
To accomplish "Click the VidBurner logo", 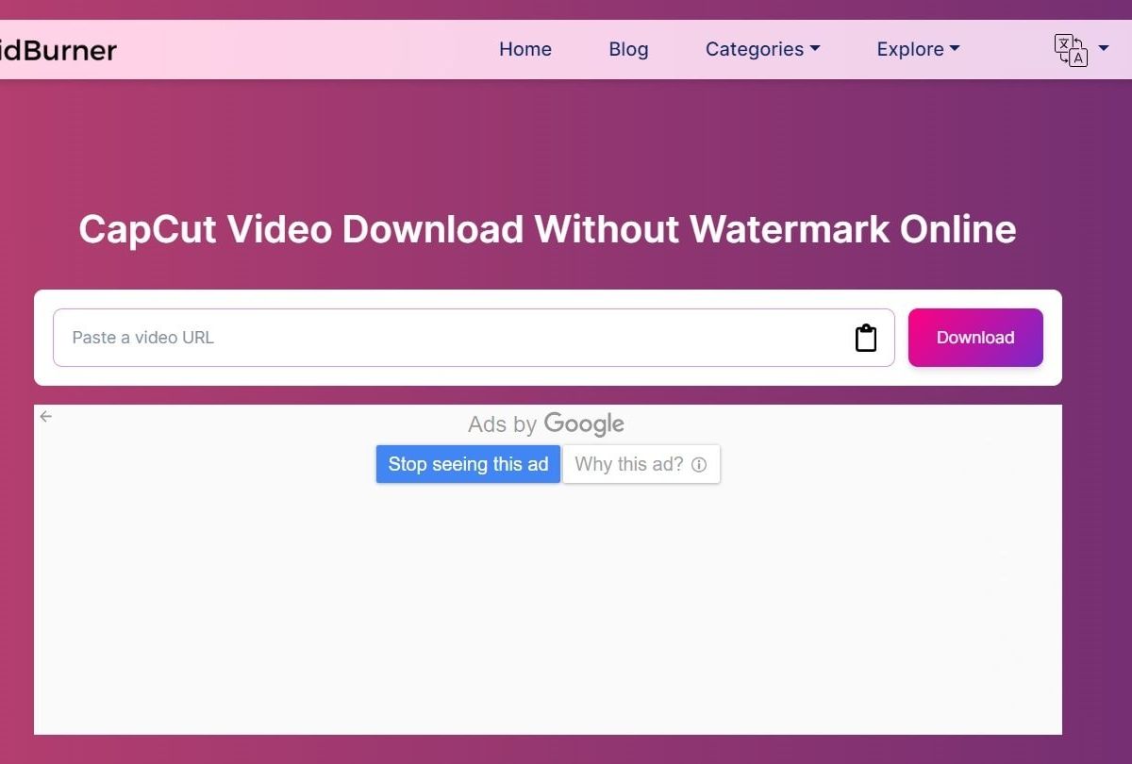I will (57, 49).
